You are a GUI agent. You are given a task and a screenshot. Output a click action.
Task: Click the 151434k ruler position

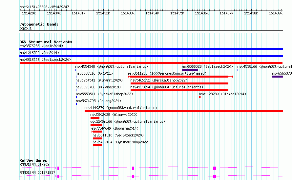coord(152,13)
